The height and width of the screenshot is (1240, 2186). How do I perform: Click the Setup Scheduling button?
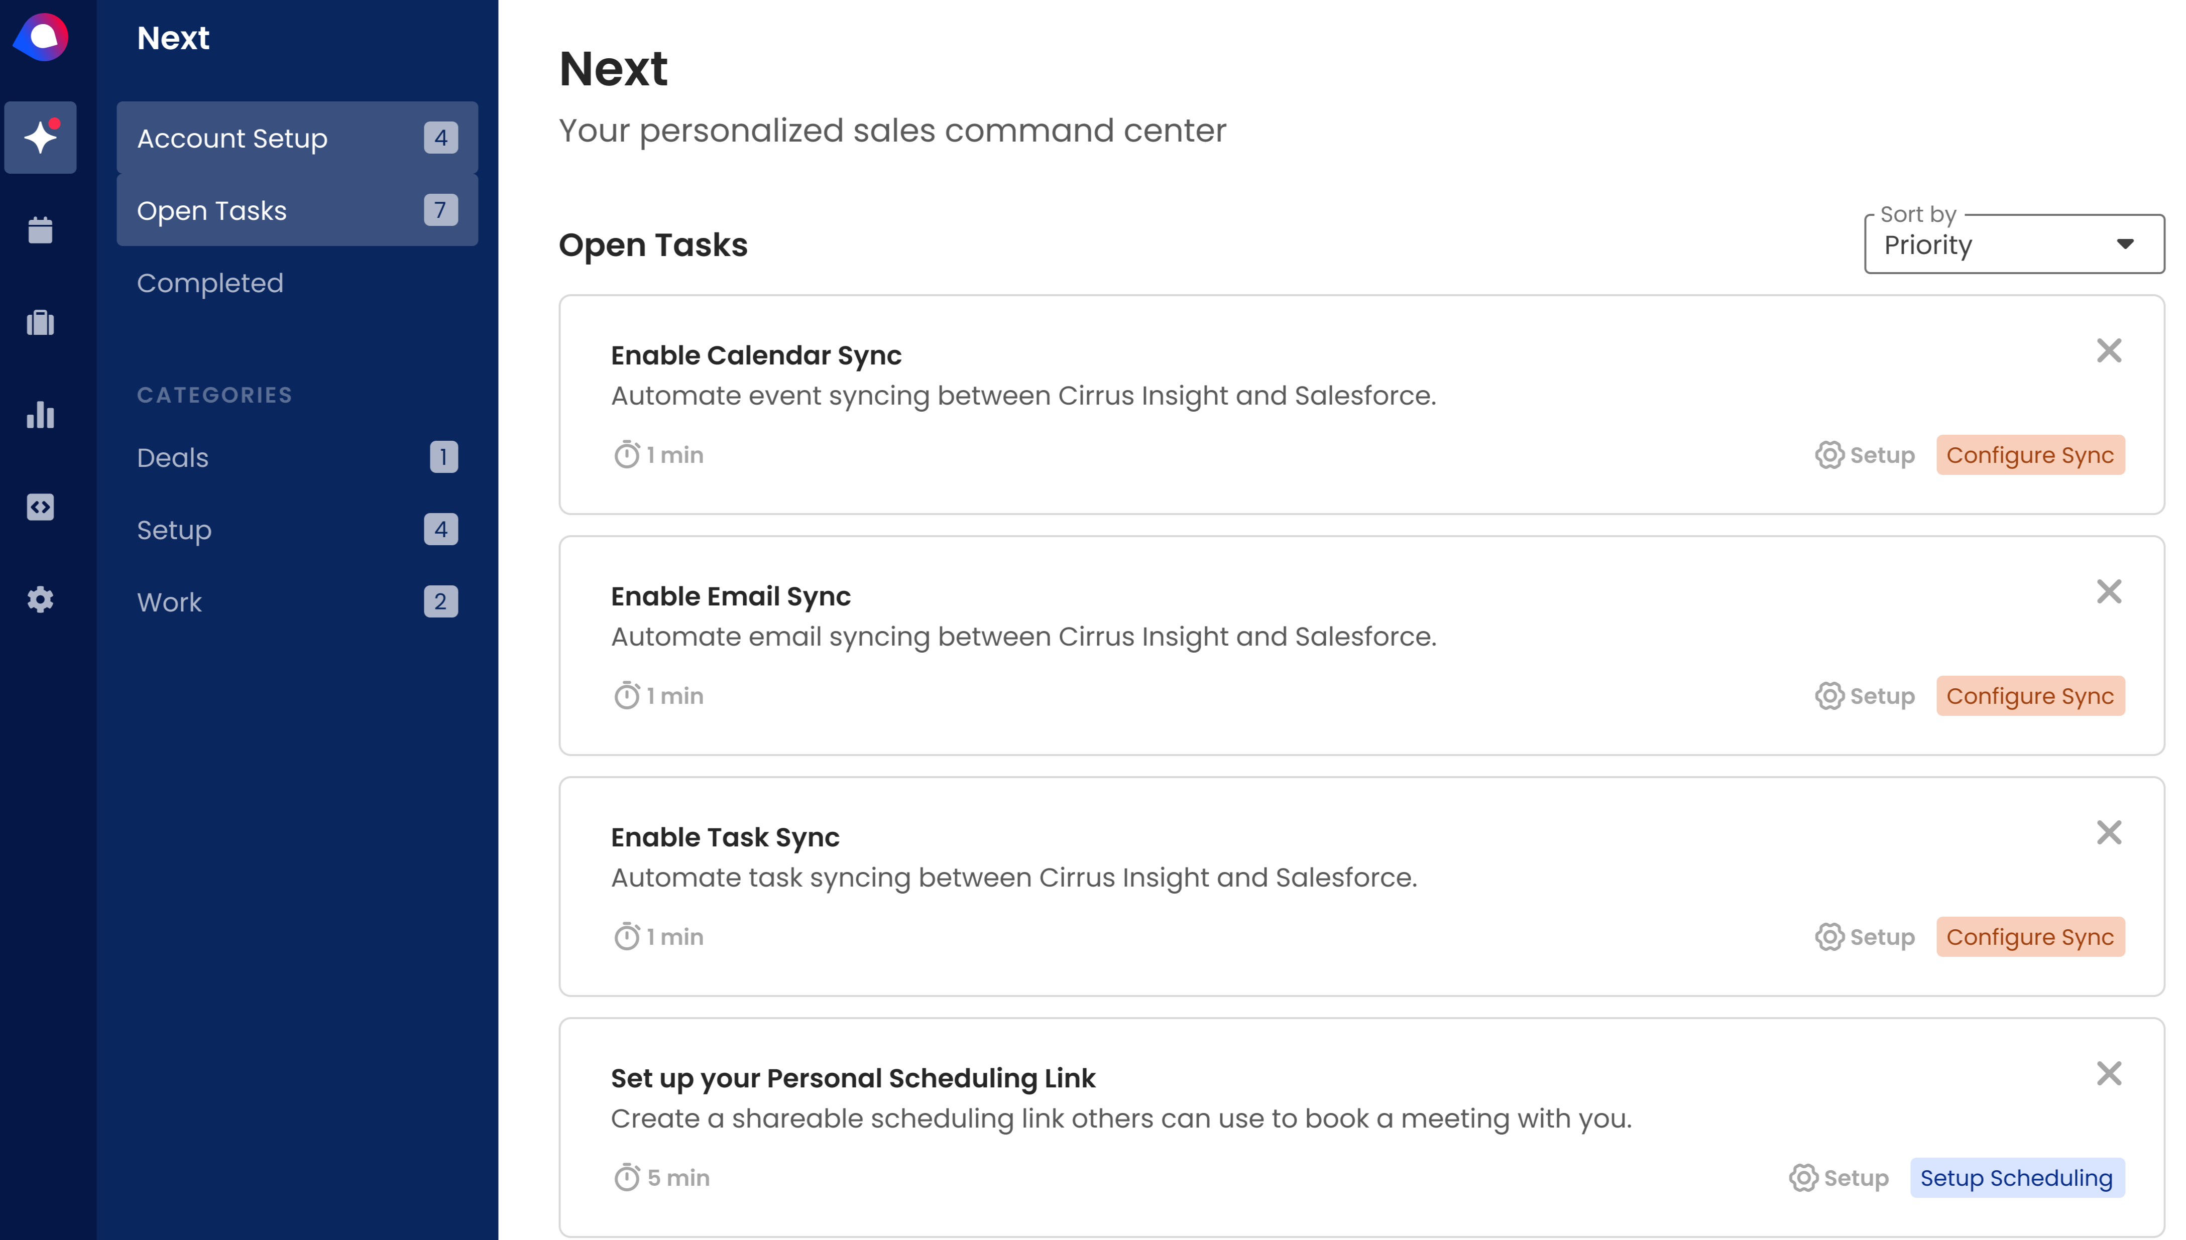click(2016, 1178)
